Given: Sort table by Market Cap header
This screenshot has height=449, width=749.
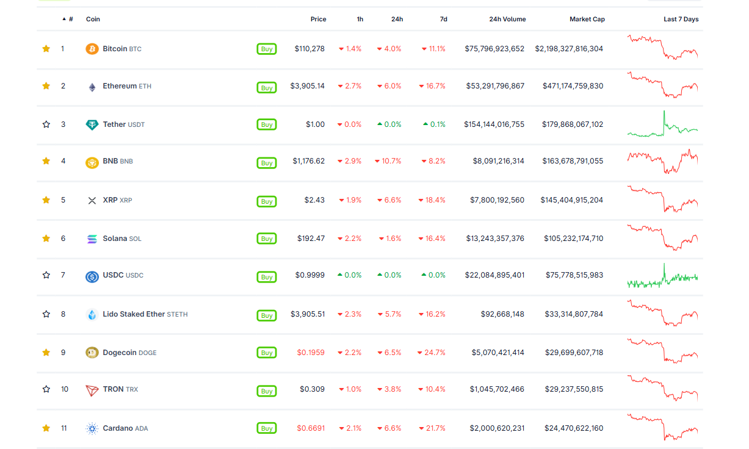Looking at the screenshot, I should click(x=587, y=20).
